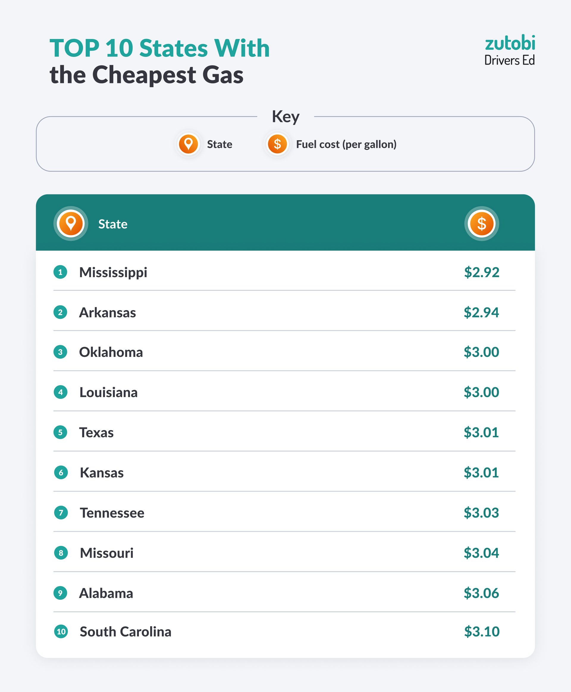Select the Mississippi state name
The height and width of the screenshot is (692, 571).
113,273
